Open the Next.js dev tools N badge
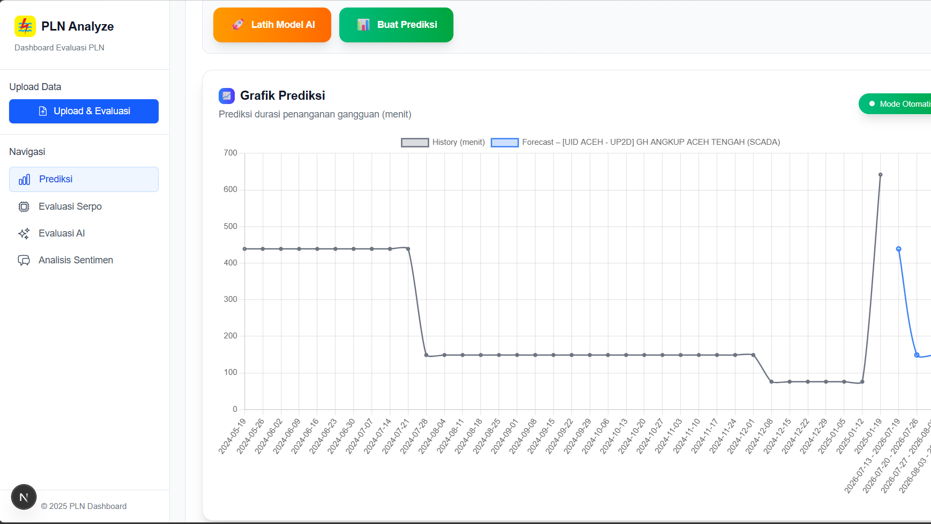Image resolution: width=931 pixels, height=524 pixels. (x=24, y=497)
